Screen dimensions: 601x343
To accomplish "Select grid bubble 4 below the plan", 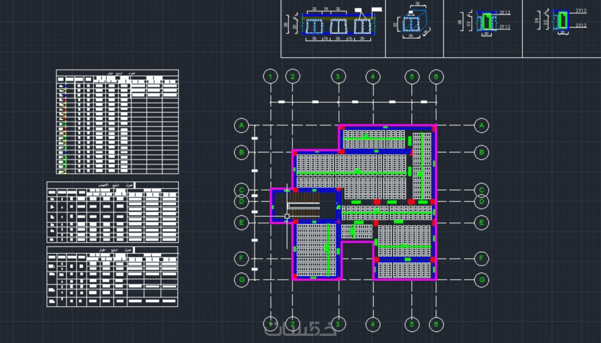I will (373, 324).
